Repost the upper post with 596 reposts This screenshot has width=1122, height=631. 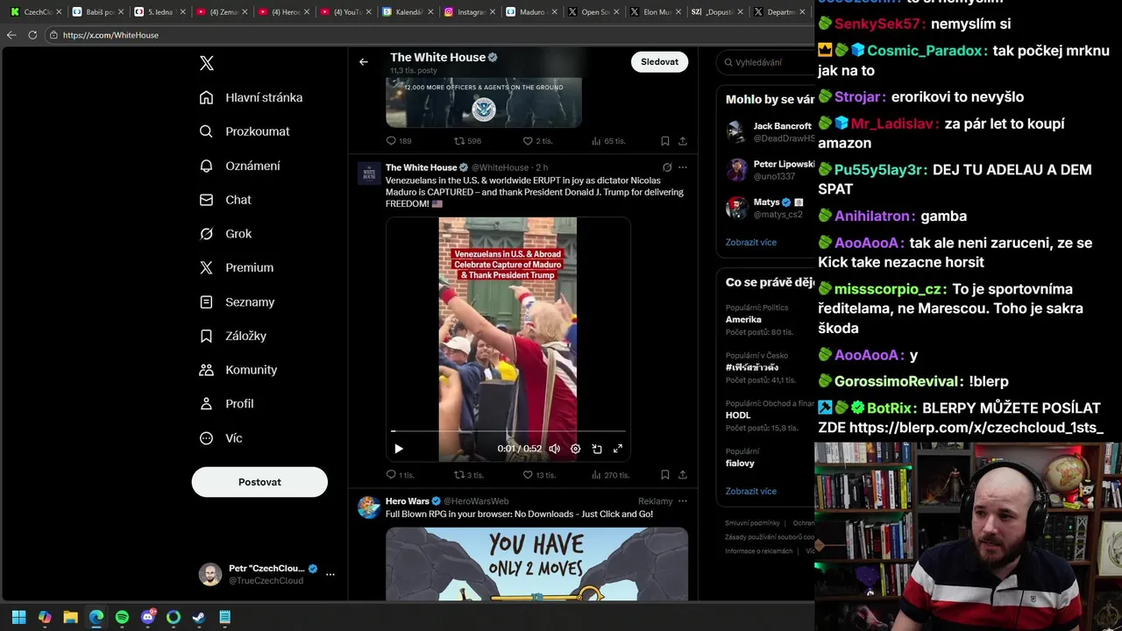pos(467,141)
